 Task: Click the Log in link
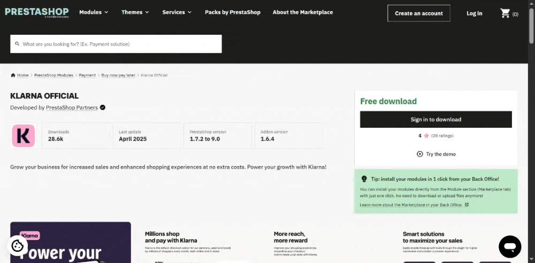click(x=474, y=13)
